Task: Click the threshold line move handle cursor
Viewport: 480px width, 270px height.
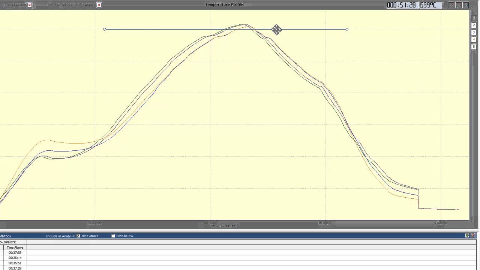Action: click(276, 30)
